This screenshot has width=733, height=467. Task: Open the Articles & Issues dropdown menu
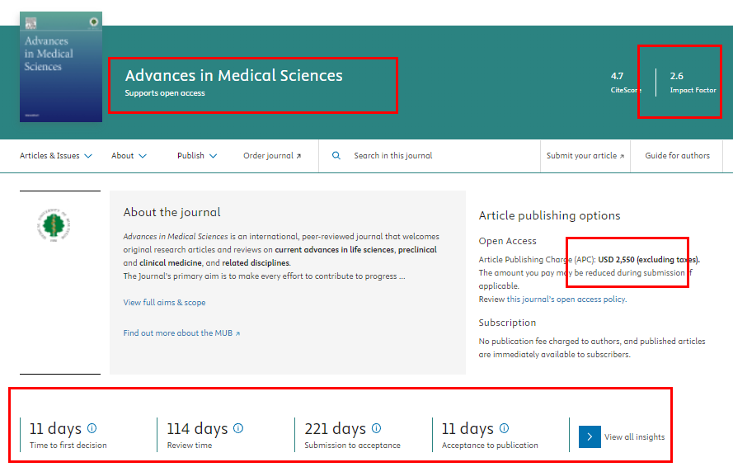[55, 156]
